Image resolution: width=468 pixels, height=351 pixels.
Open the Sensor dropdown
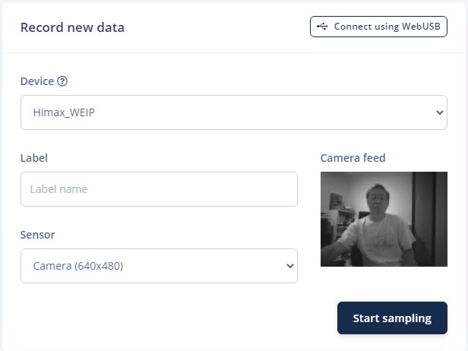159,266
